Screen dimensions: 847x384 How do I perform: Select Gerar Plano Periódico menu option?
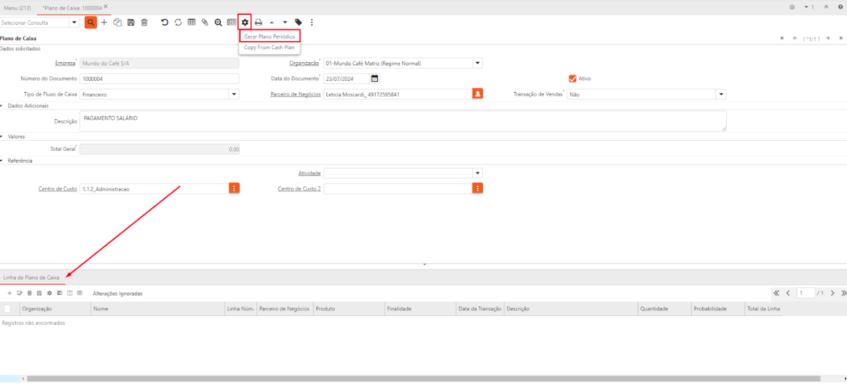[269, 36]
